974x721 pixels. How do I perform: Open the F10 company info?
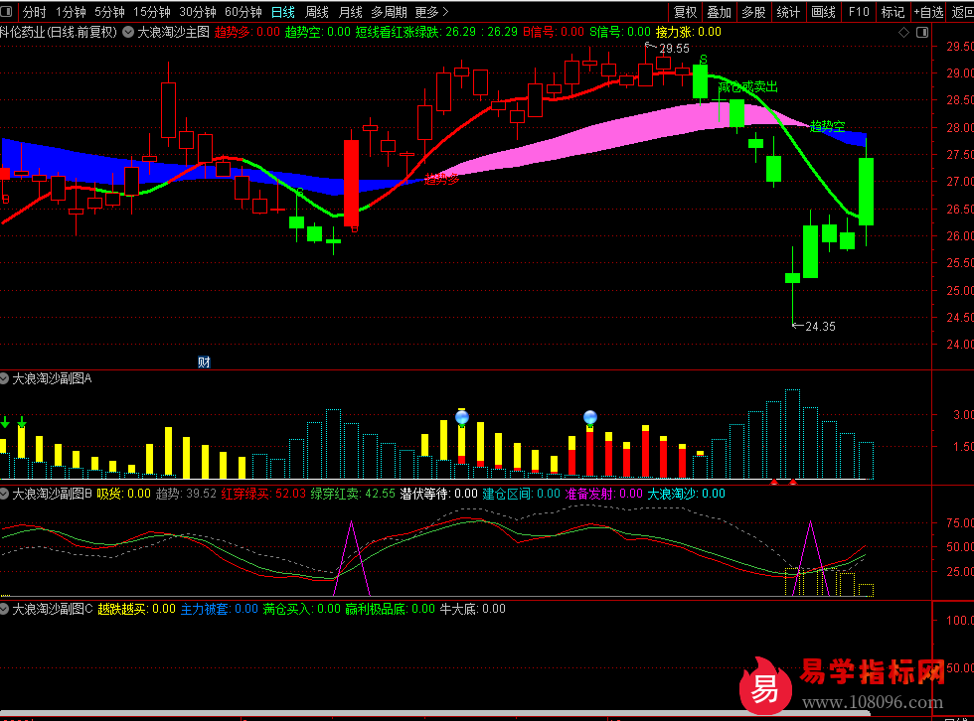tap(859, 12)
